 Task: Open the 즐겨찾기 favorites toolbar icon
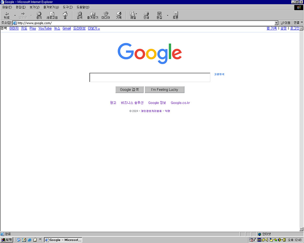[x=93, y=15]
